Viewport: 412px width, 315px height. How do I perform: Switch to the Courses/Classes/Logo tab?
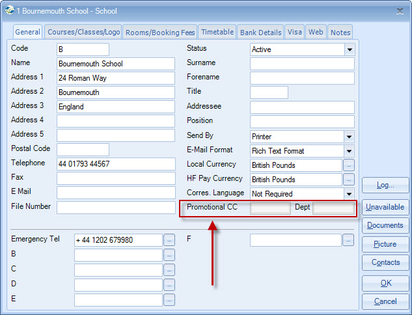[x=82, y=32]
